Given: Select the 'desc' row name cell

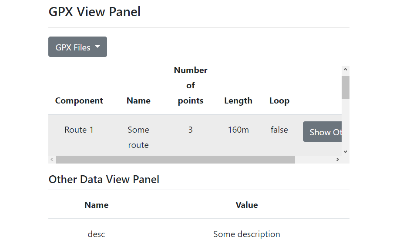Looking at the screenshot, I should tap(96, 234).
